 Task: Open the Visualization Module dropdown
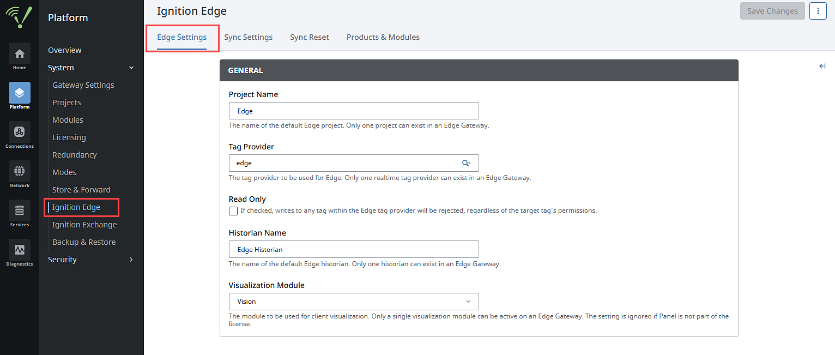pos(354,302)
